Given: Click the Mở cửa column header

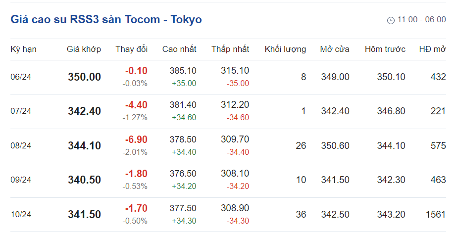Looking at the screenshot, I should point(335,49).
